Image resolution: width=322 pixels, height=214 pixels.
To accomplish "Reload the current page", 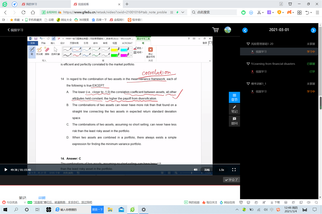I will tap(23, 12).
